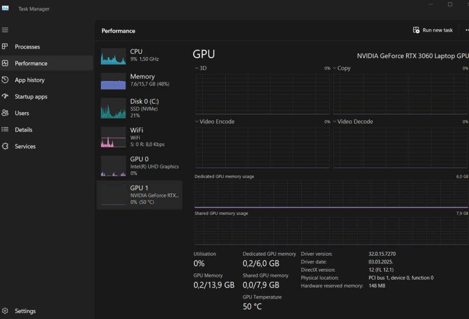Open the Details list icon
This screenshot has width=469, height=319.
coord(5,130)
